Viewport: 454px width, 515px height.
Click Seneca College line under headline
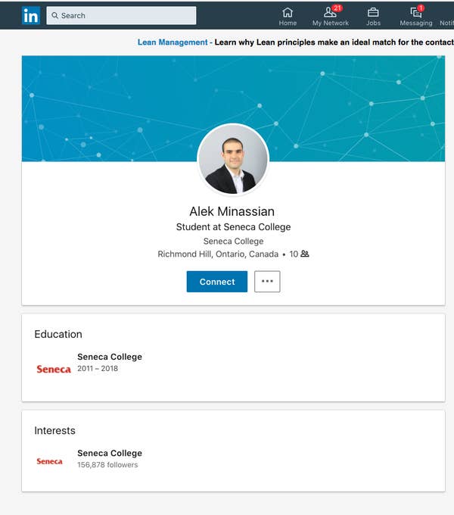coord(233,241)
